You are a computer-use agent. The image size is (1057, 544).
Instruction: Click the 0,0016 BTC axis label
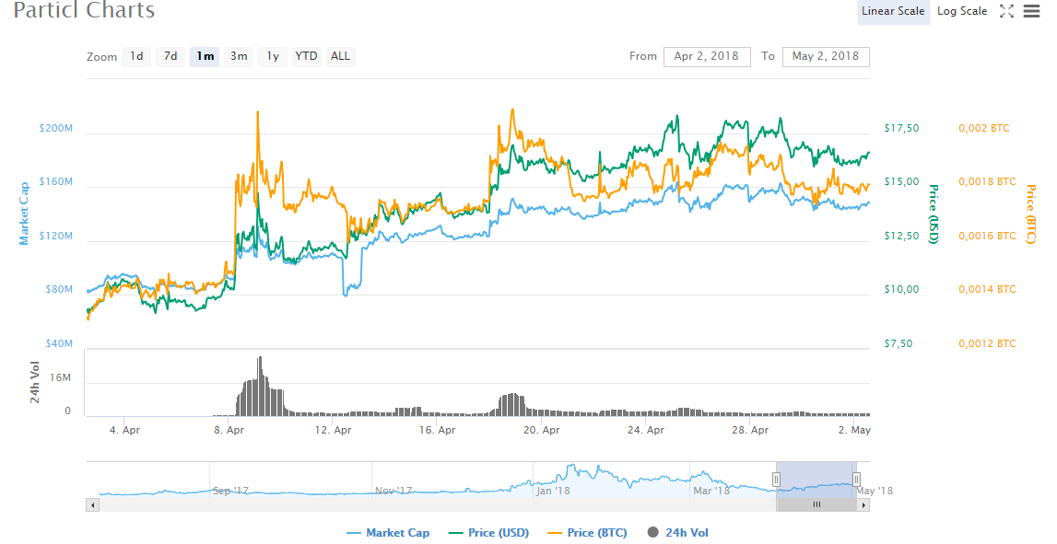tap(988, 236)
